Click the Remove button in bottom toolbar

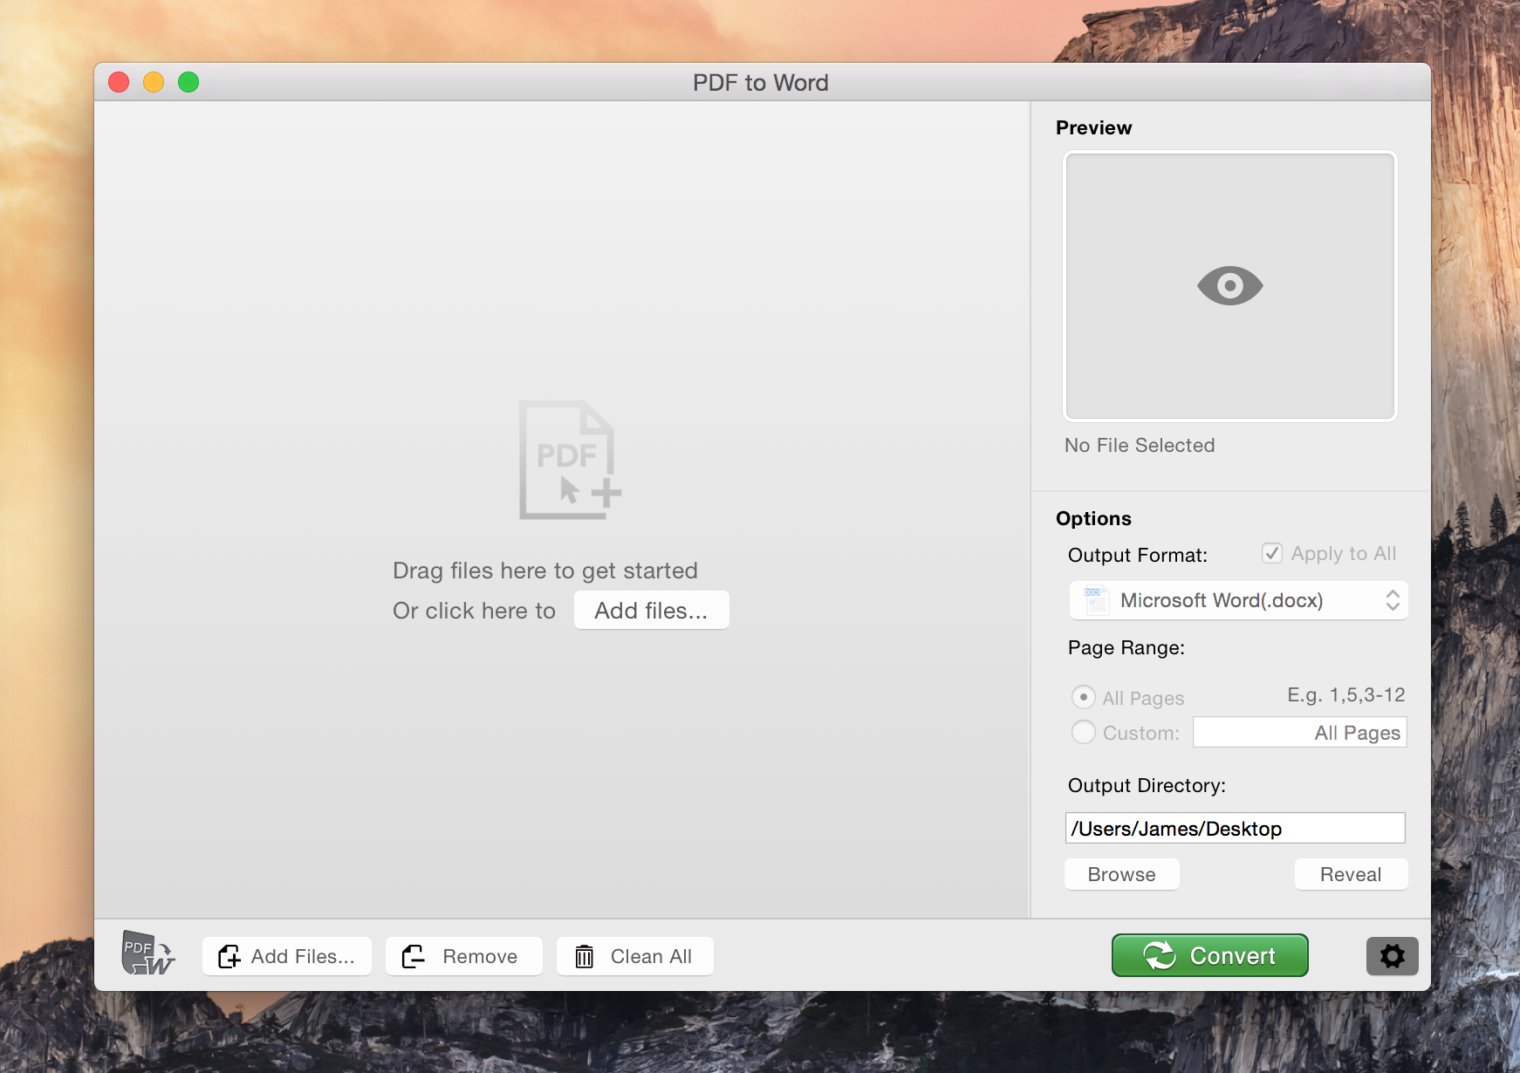[x=463, y=956]
